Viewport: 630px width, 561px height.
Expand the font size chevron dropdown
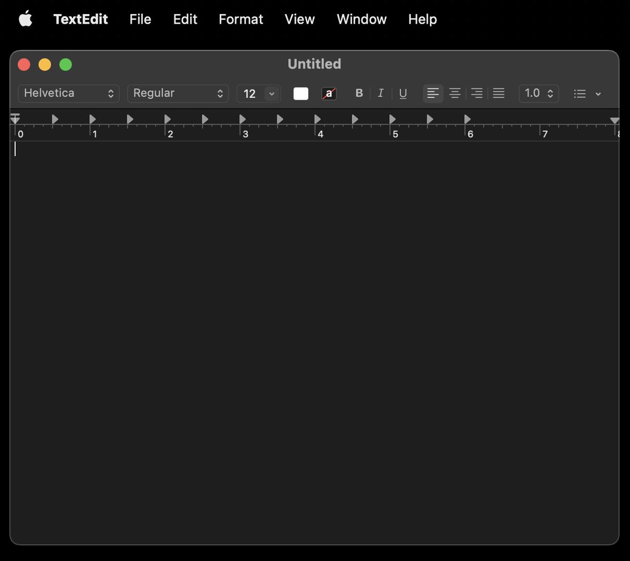[x=272, y=94]
